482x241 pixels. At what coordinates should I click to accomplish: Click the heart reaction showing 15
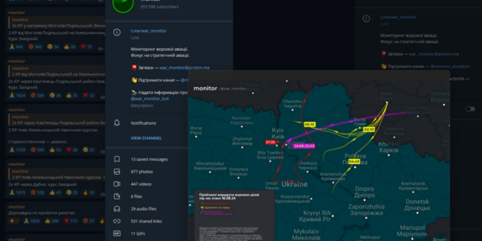pyautogui.click(x=86, y=47)
